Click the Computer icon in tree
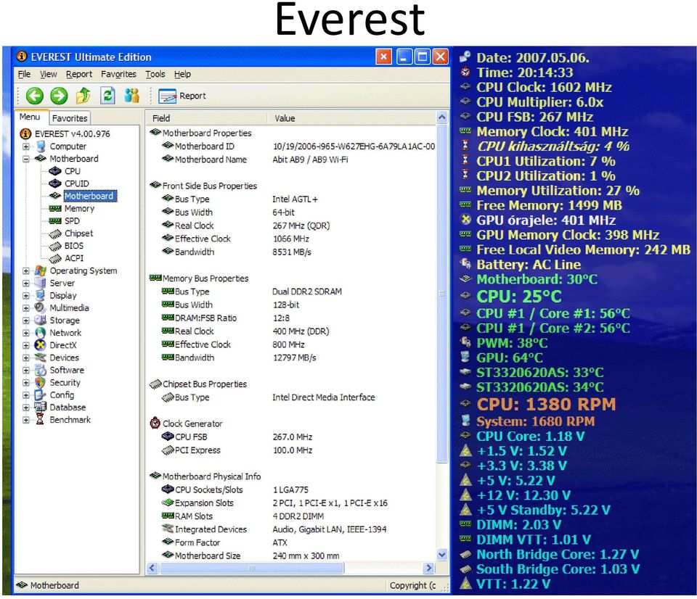This screenshot has height=599, width=697. (x=41, y=146)
